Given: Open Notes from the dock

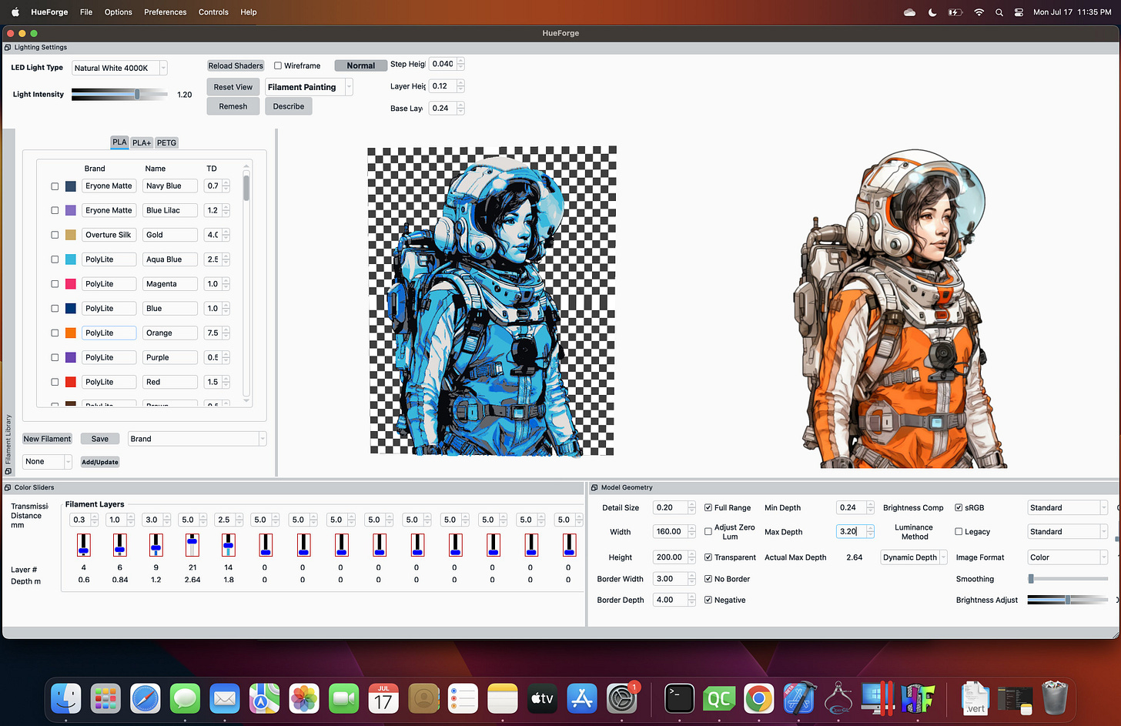Looking at the screenshot, I should [x=503, y=698].
